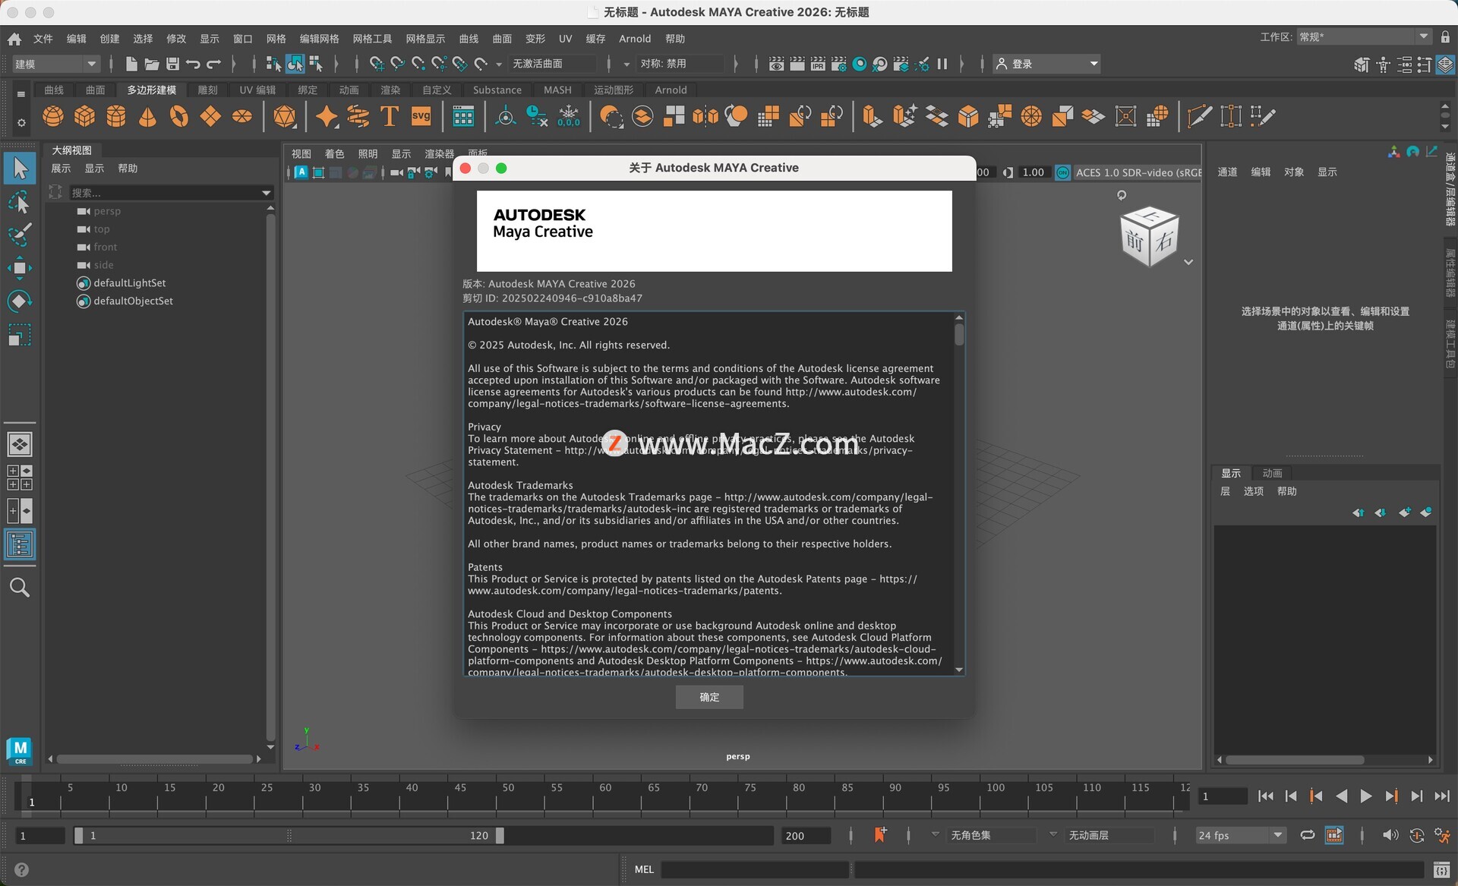Switch to the MASH shelf tab
The width and height of the screenshot is (1458, 886).
557,90
